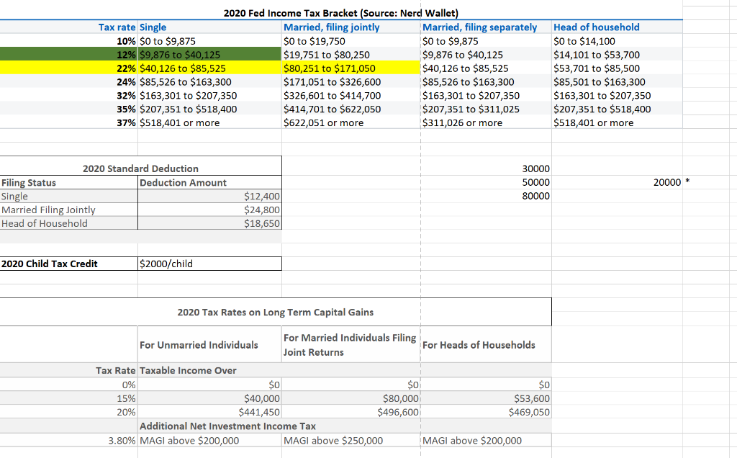This screenshot has width=737, height=458.
Task: Select the 'Taxable Income Over' cell
Action: [x=209, y=371]
